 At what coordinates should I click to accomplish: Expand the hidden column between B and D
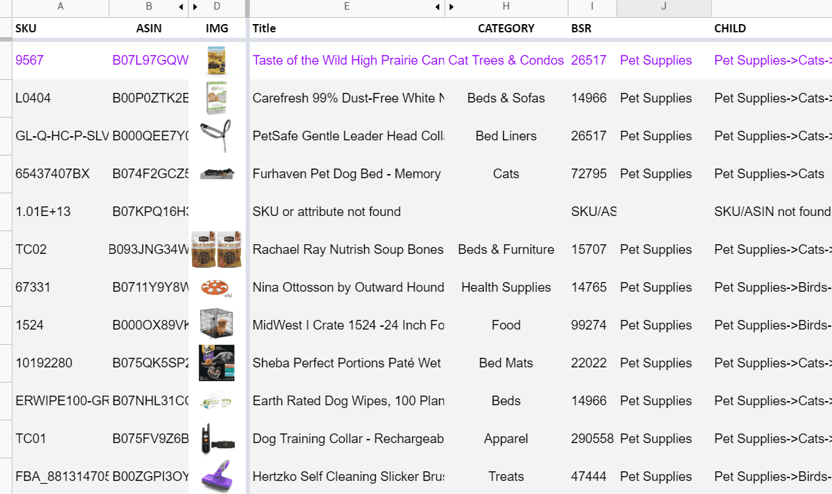click(x=195, y=7)
